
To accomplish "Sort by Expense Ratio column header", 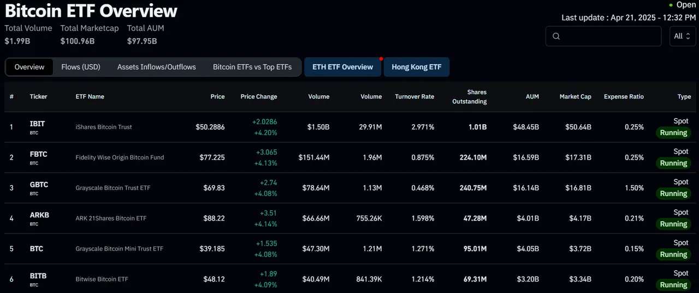I will pyautogui.click(x=624, y=96).
